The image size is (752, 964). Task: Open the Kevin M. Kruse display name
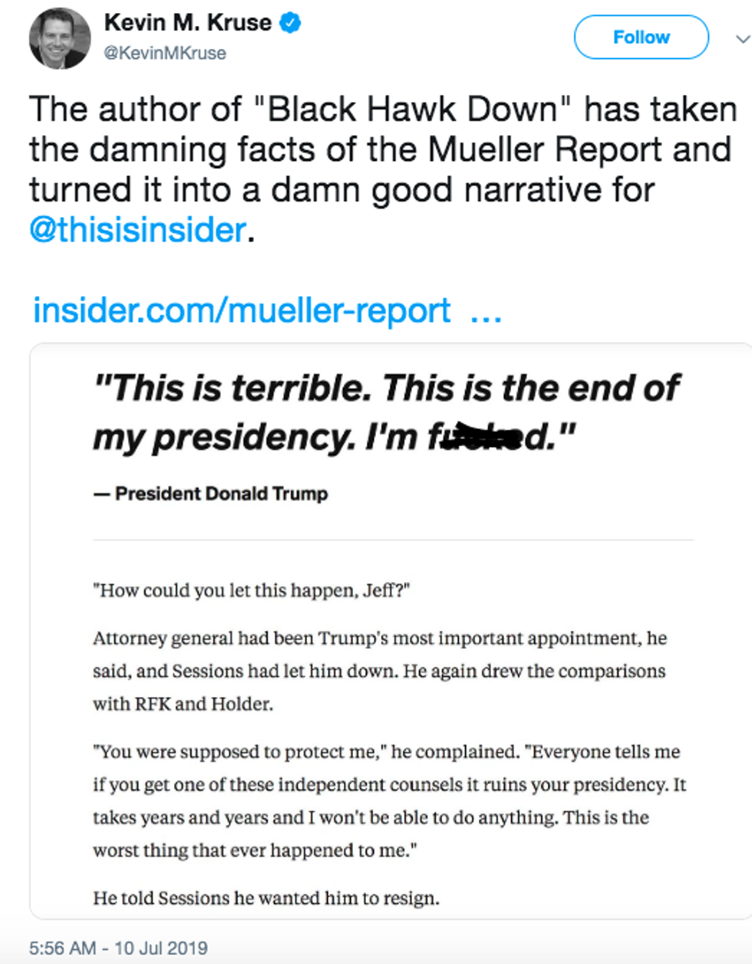click(187, 23)
